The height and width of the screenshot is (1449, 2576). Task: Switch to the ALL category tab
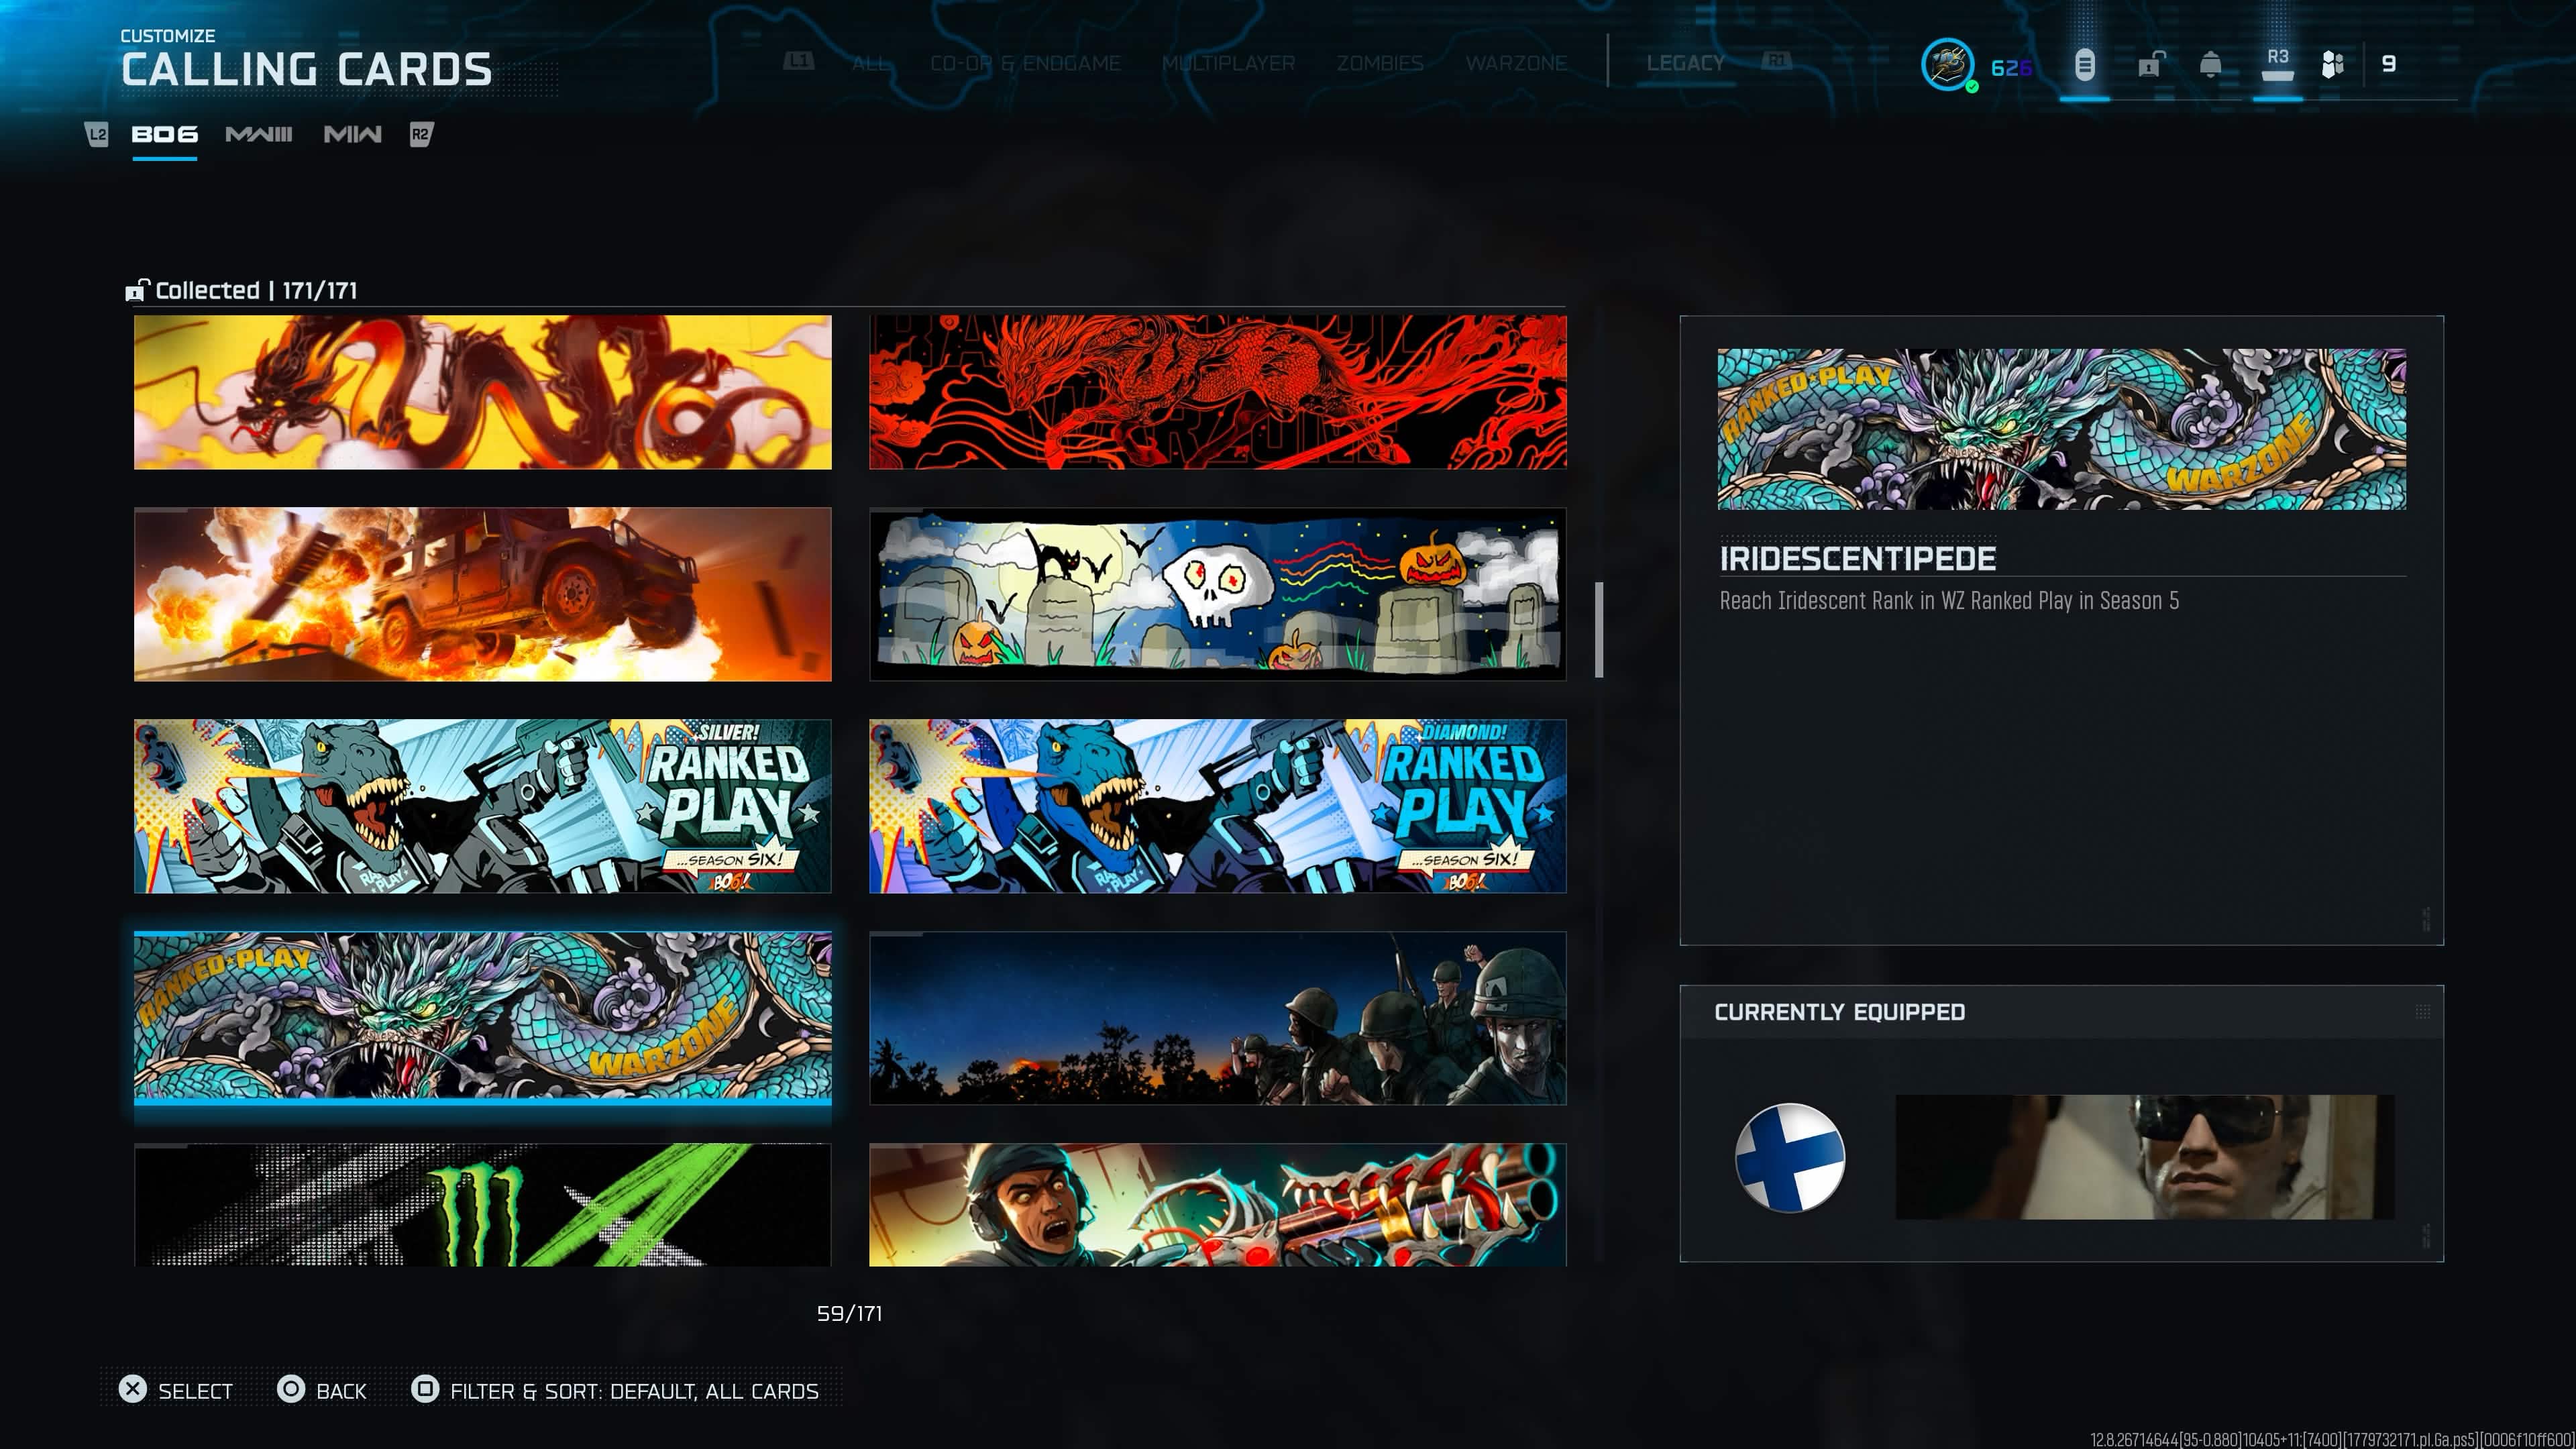click(870, 63)
